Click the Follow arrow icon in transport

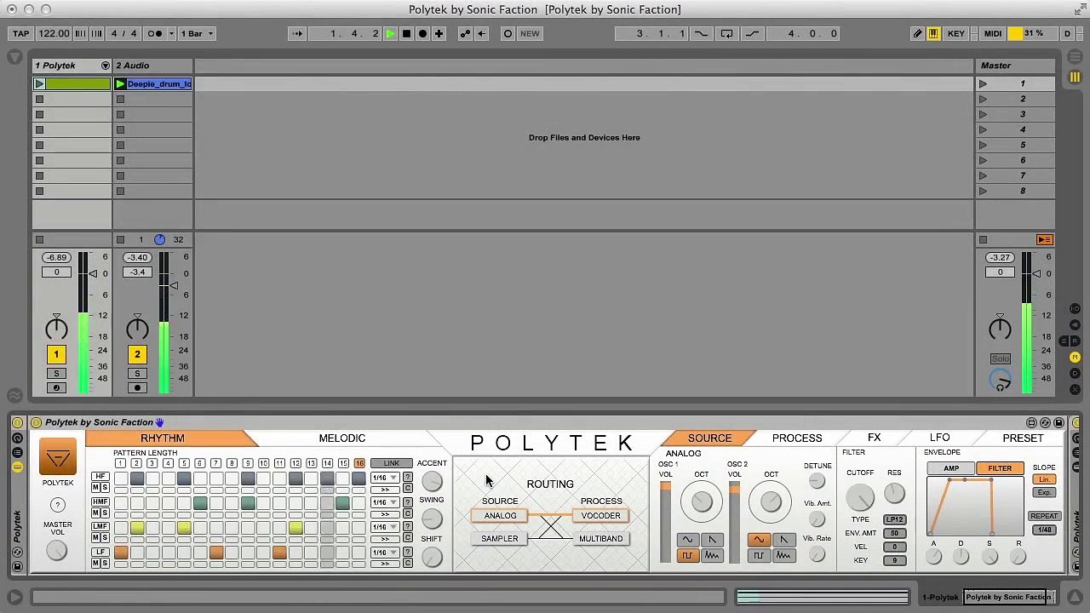tap(297, 33)
